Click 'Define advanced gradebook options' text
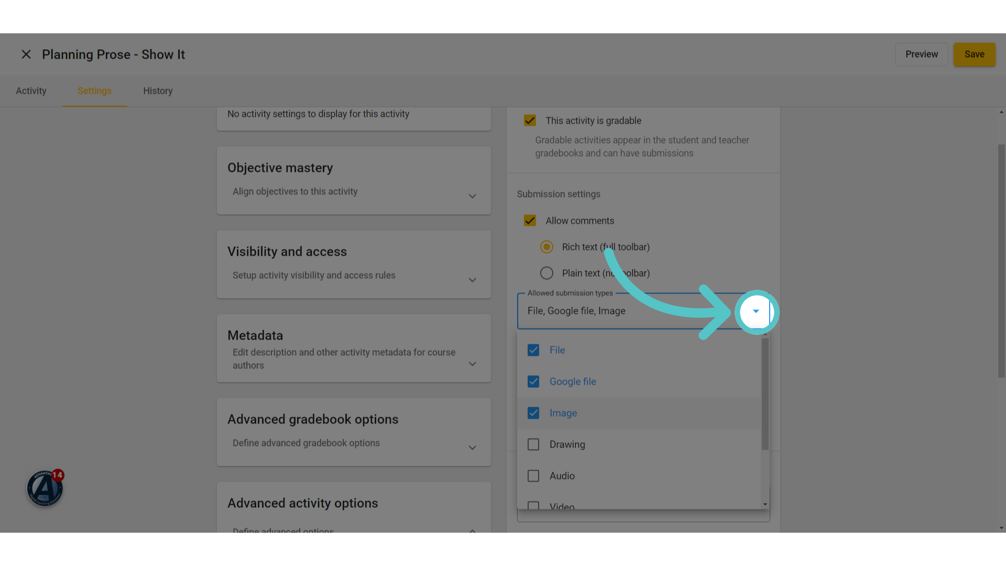The width and height of the screenshot is (1006, 566). coord(306,443)
